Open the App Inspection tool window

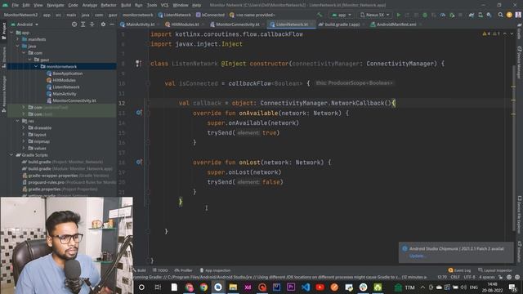pyautogui.click(x=215, y=270)
